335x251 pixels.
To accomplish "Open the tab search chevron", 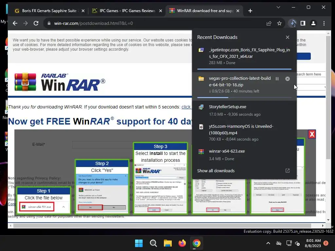I will tap(278, 7).
